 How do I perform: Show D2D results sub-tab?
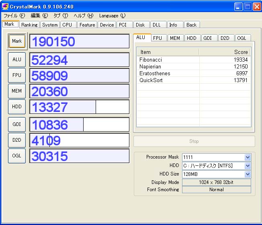click(x=226, y=38)
